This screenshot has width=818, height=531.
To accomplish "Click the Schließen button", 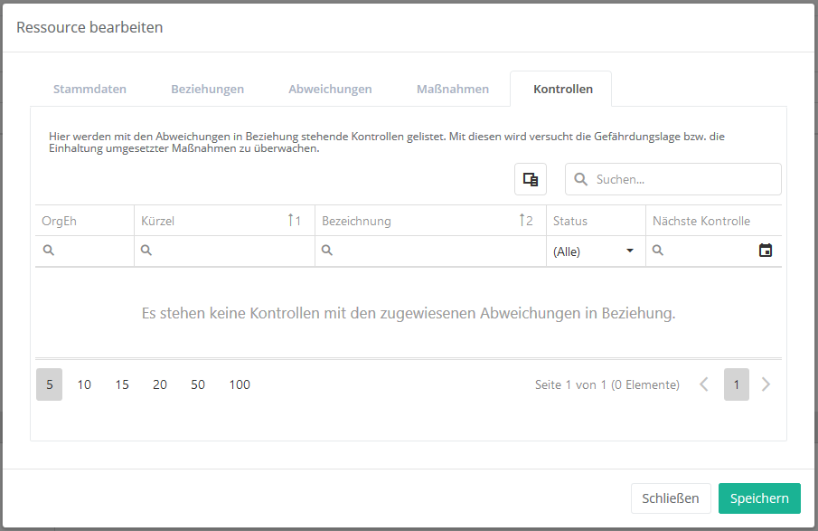I will [x=671, y=498].
